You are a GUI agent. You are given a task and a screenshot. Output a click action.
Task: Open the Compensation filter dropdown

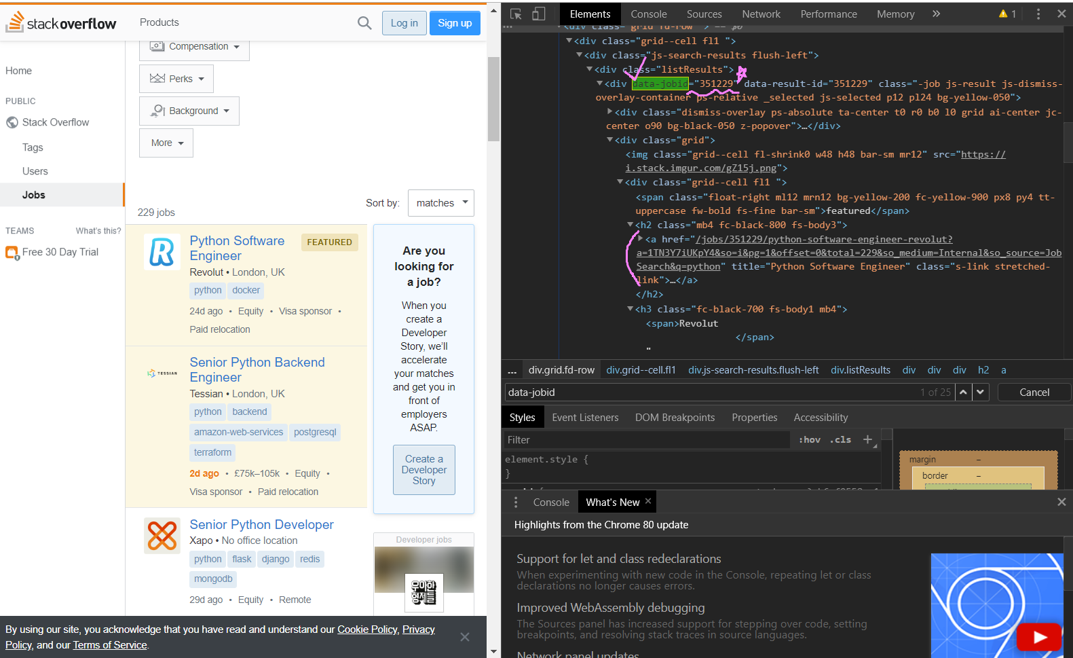(x=194, y=47)
